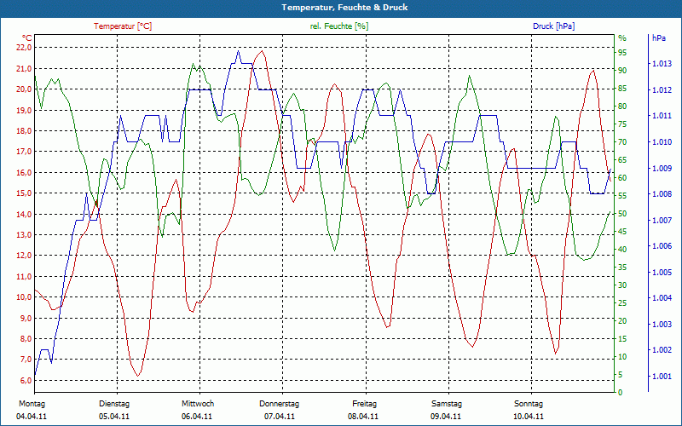This screenshot has height=426, width=682.
Task: Click the '1.012' pressure axis value
Action: point(662,90)
